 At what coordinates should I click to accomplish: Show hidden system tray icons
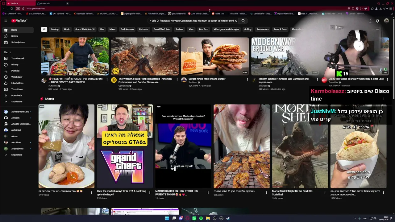pyautogui.click(x=354, y=218)
